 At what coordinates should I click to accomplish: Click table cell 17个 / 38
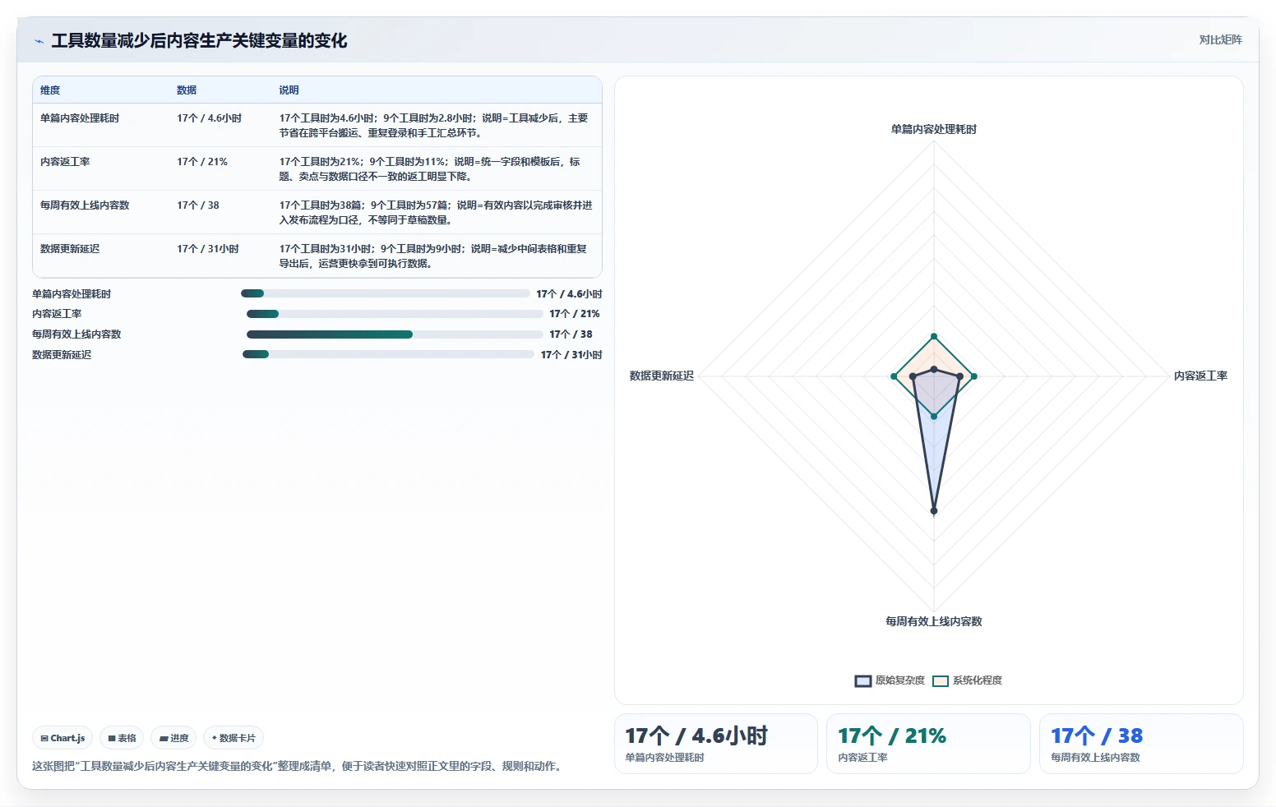(x=198, y=205)
